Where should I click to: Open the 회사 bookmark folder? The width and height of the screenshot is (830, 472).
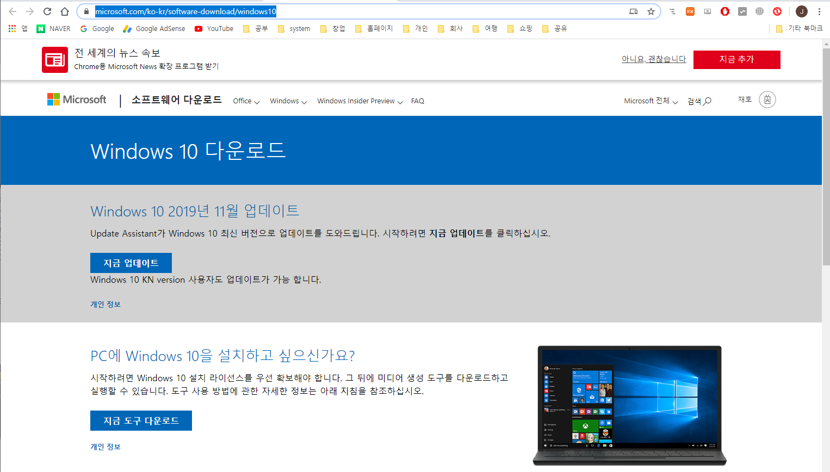(x=450, y=29)
